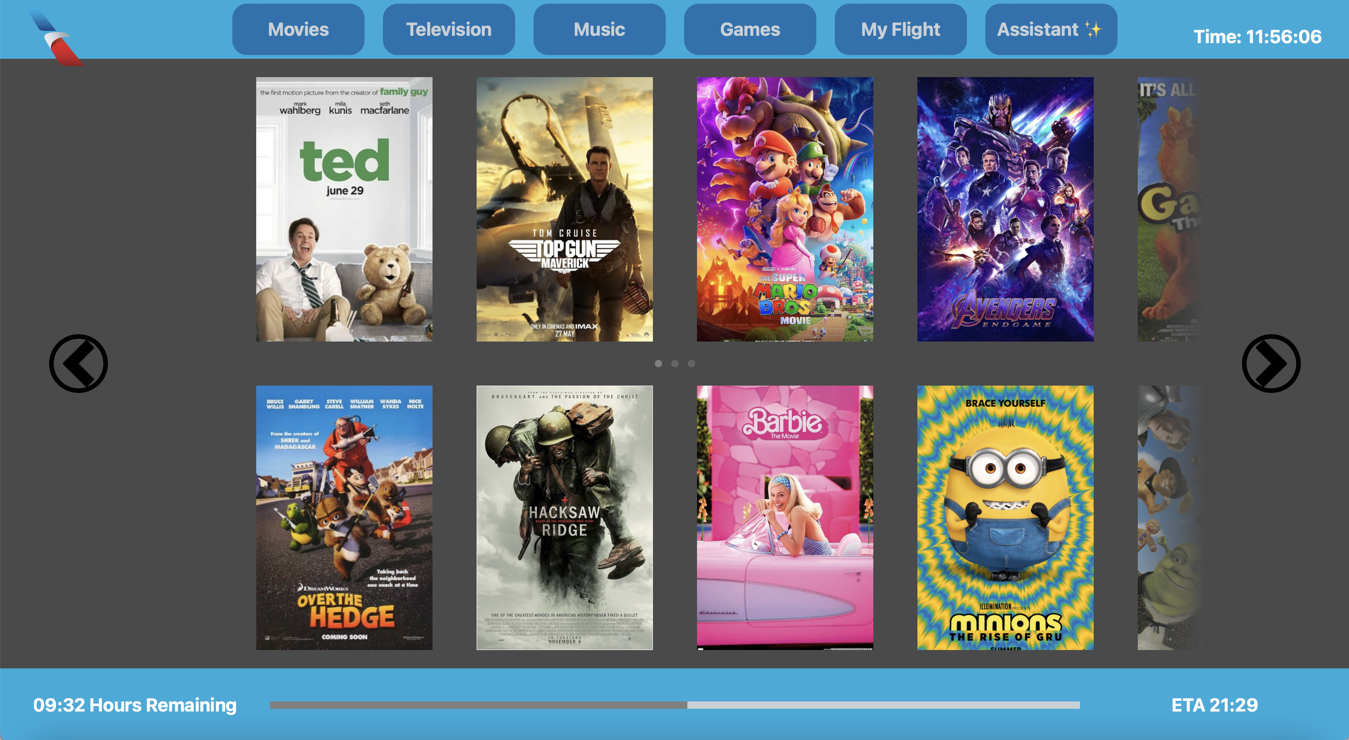This screenshot has height=740, width=1349.
Task: Click the airline logo icon
Action: coord(56,37)
